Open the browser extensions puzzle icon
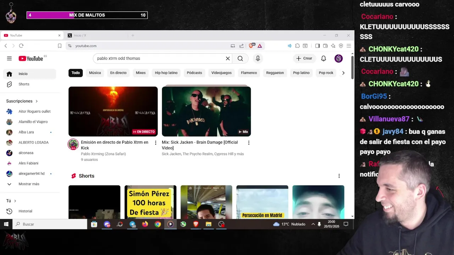The height and width of the screenshot is (255, 454). [297, 46]
